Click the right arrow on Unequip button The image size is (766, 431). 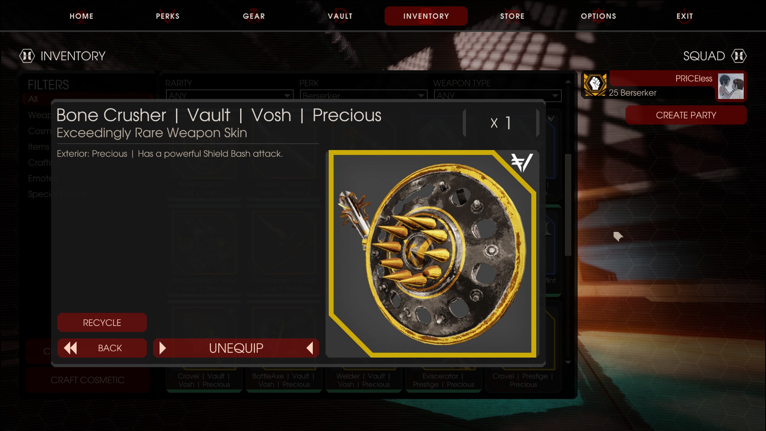tap(162, 348)
